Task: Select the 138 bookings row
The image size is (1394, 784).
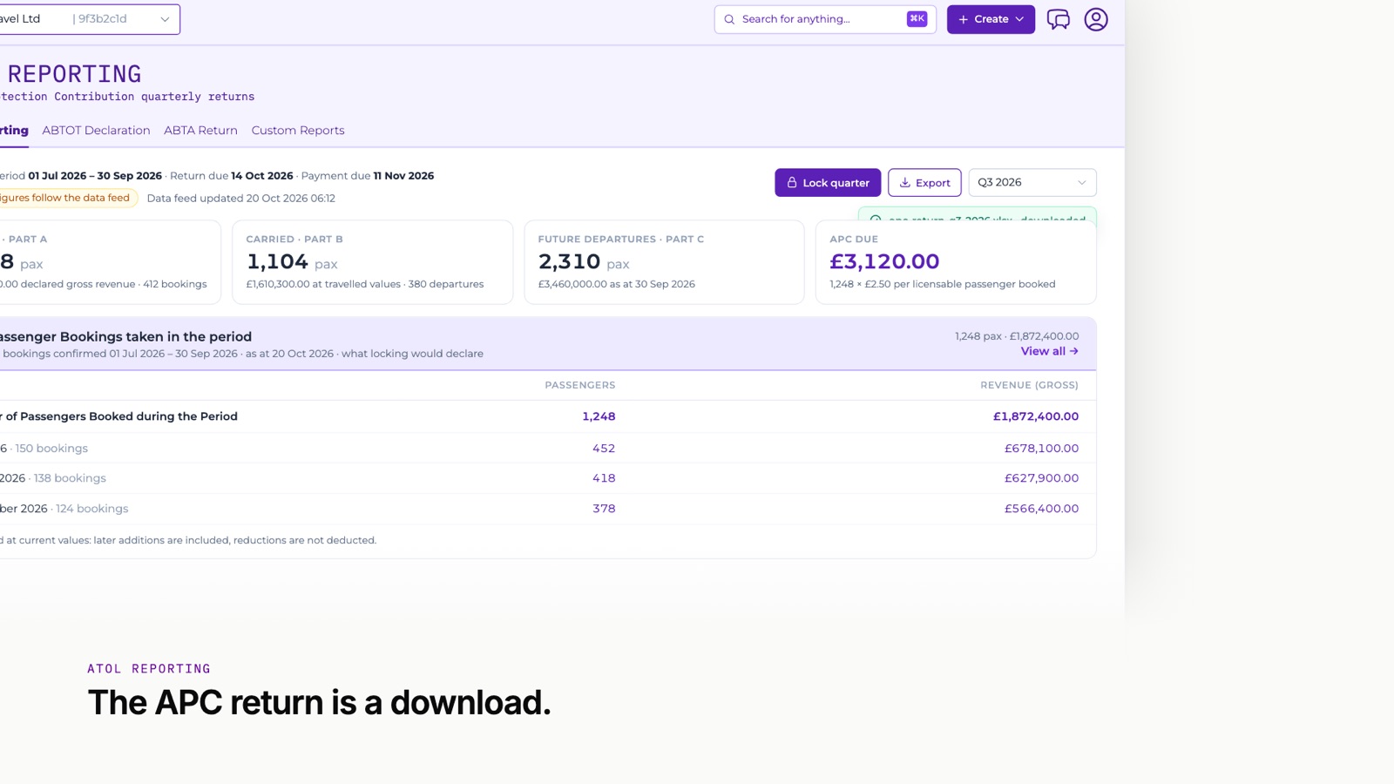Action: (548, 478)
